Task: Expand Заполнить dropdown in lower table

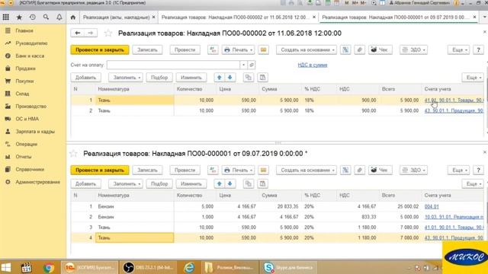Action: pyautogui.click(x=126, y=183)
